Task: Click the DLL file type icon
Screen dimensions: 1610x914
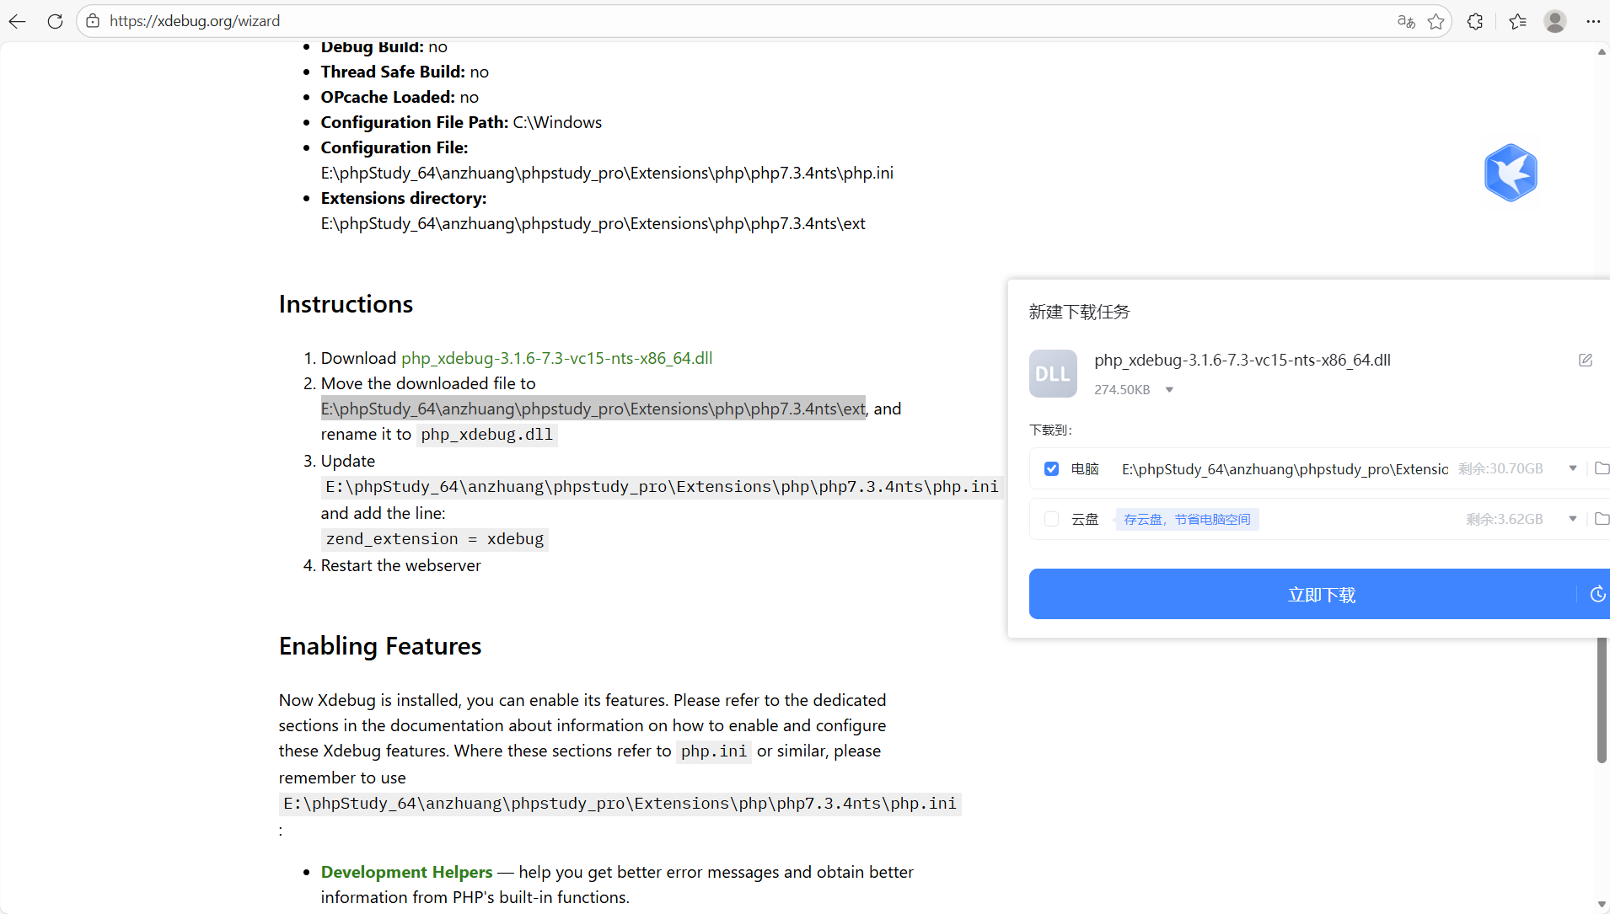Action: 1053,373
